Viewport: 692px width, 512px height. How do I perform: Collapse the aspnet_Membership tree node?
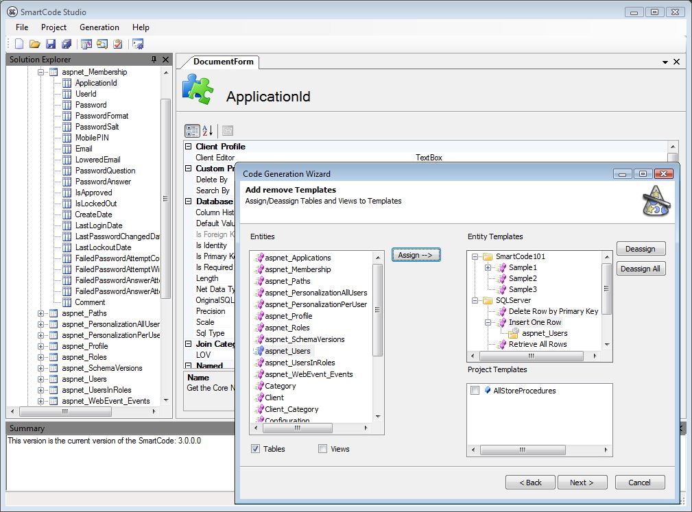tap(41, 72)
